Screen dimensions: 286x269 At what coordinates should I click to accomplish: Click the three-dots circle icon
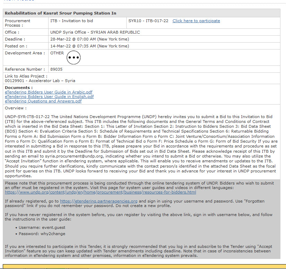73,57
